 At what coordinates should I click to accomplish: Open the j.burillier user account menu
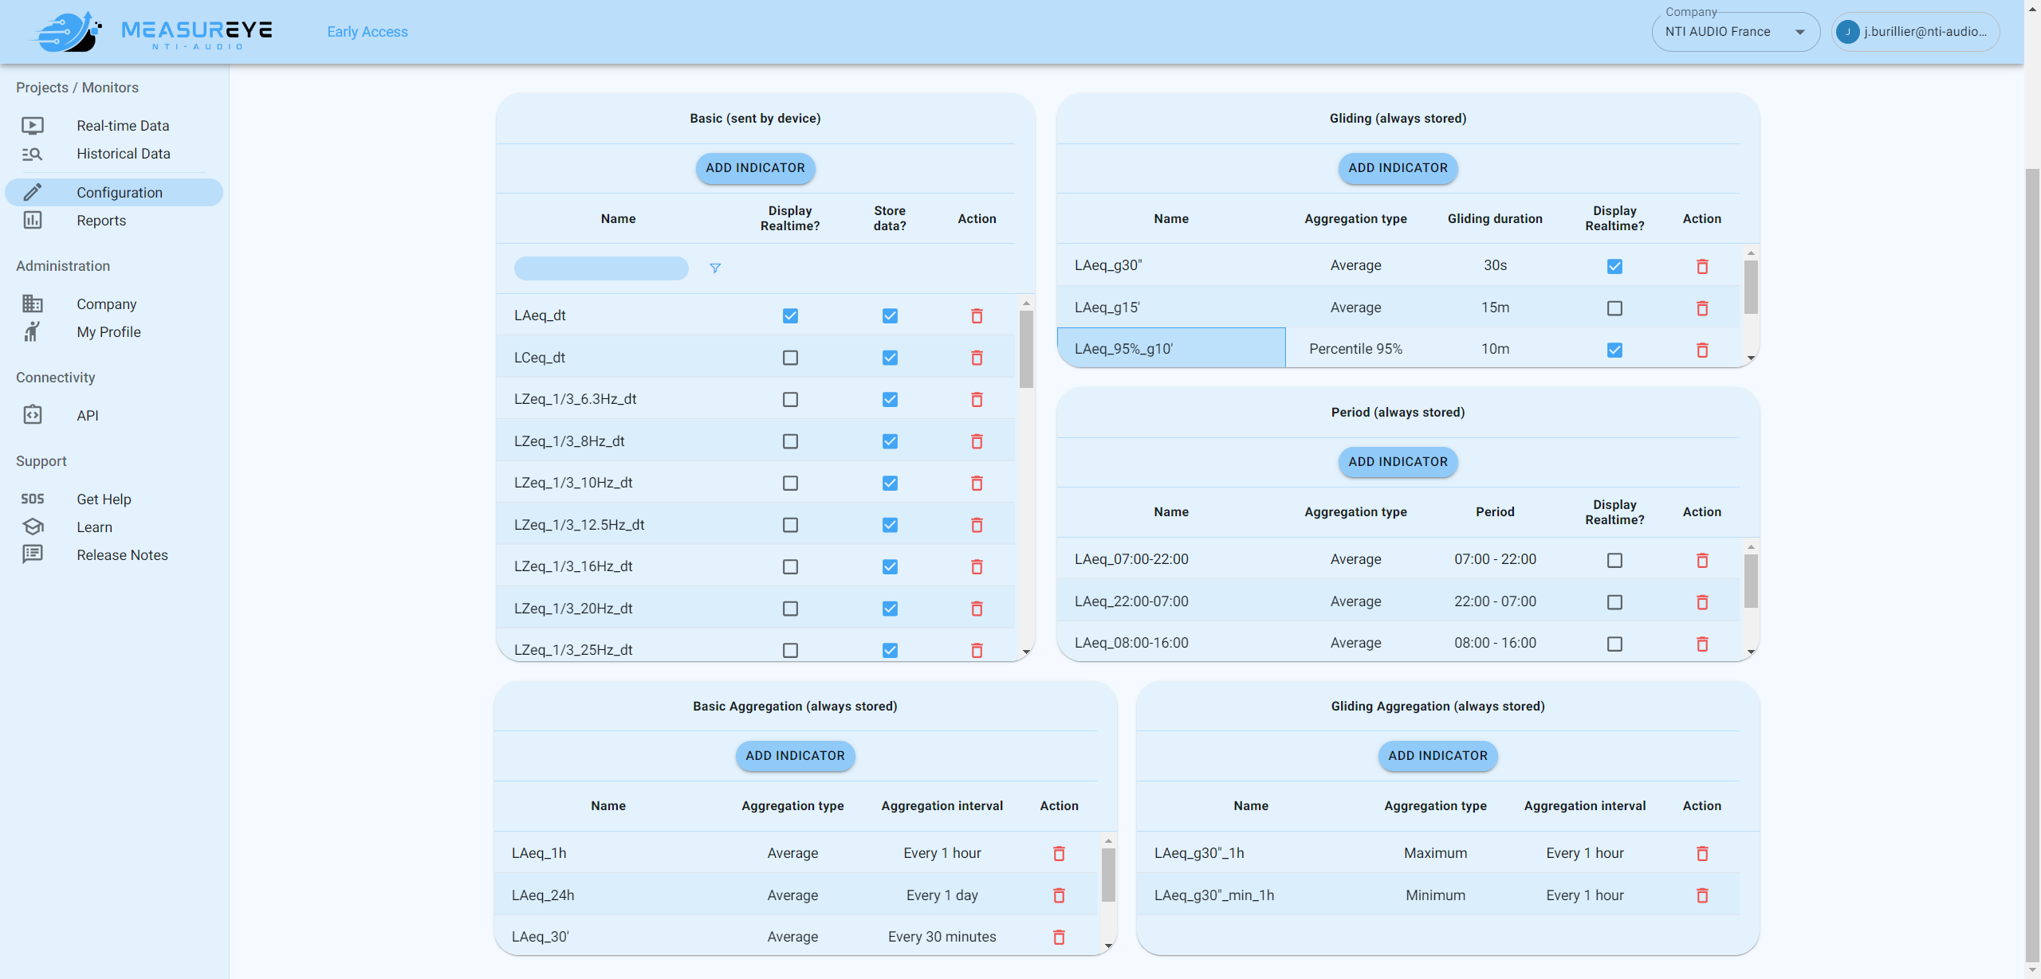(x=1915, y=32)
